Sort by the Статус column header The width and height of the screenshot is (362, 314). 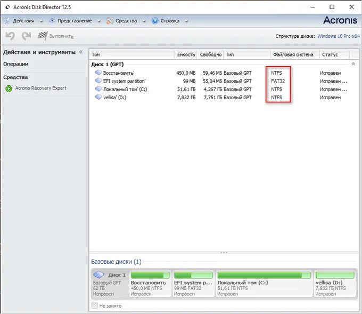(334, 54)
